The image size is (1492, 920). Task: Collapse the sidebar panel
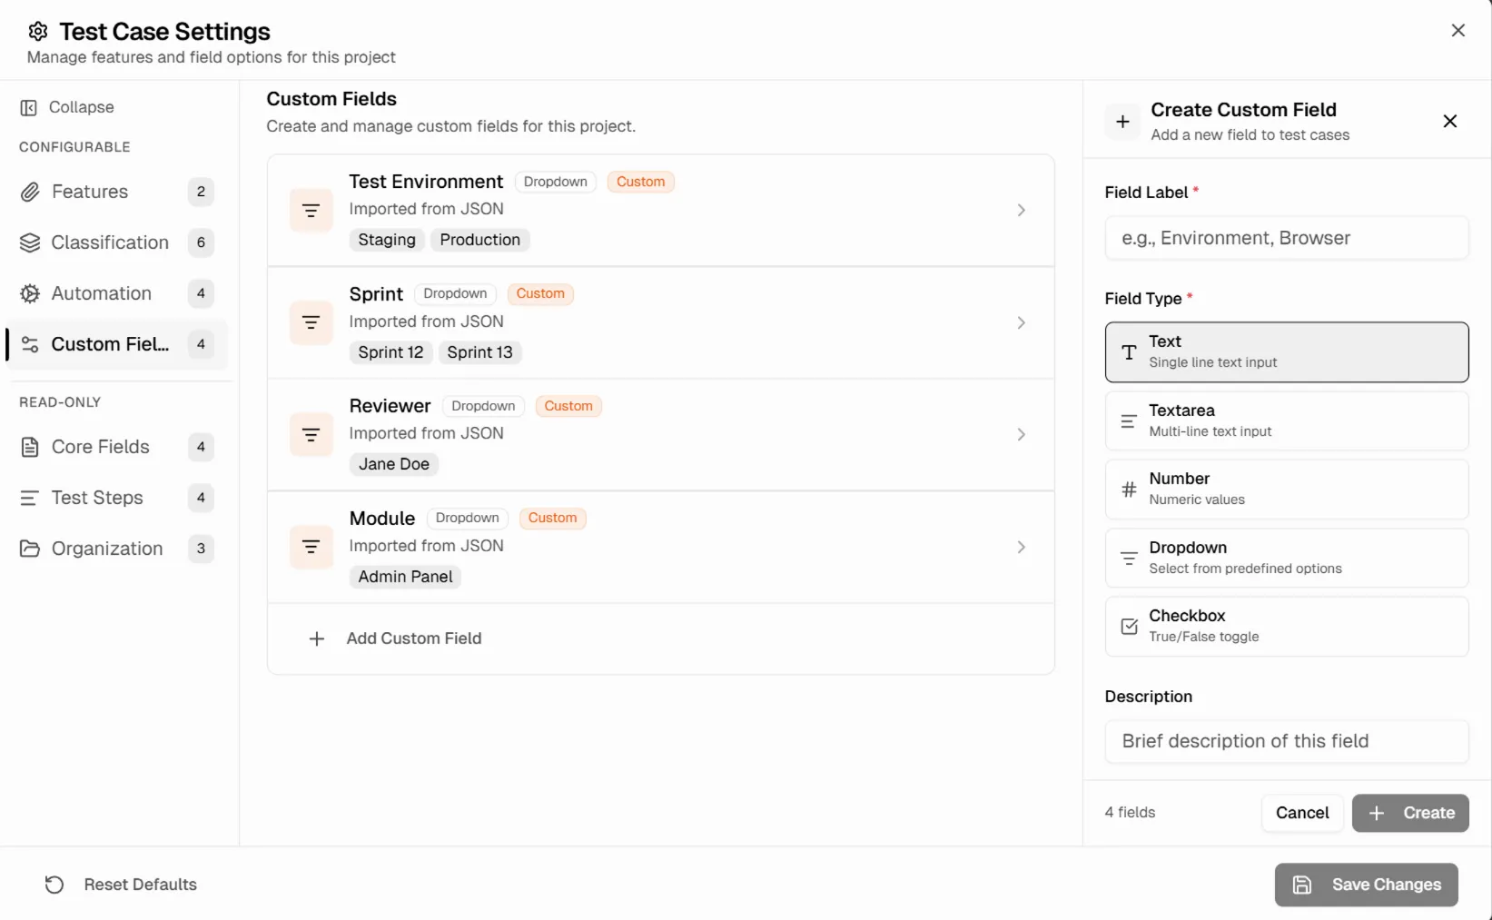80,106
